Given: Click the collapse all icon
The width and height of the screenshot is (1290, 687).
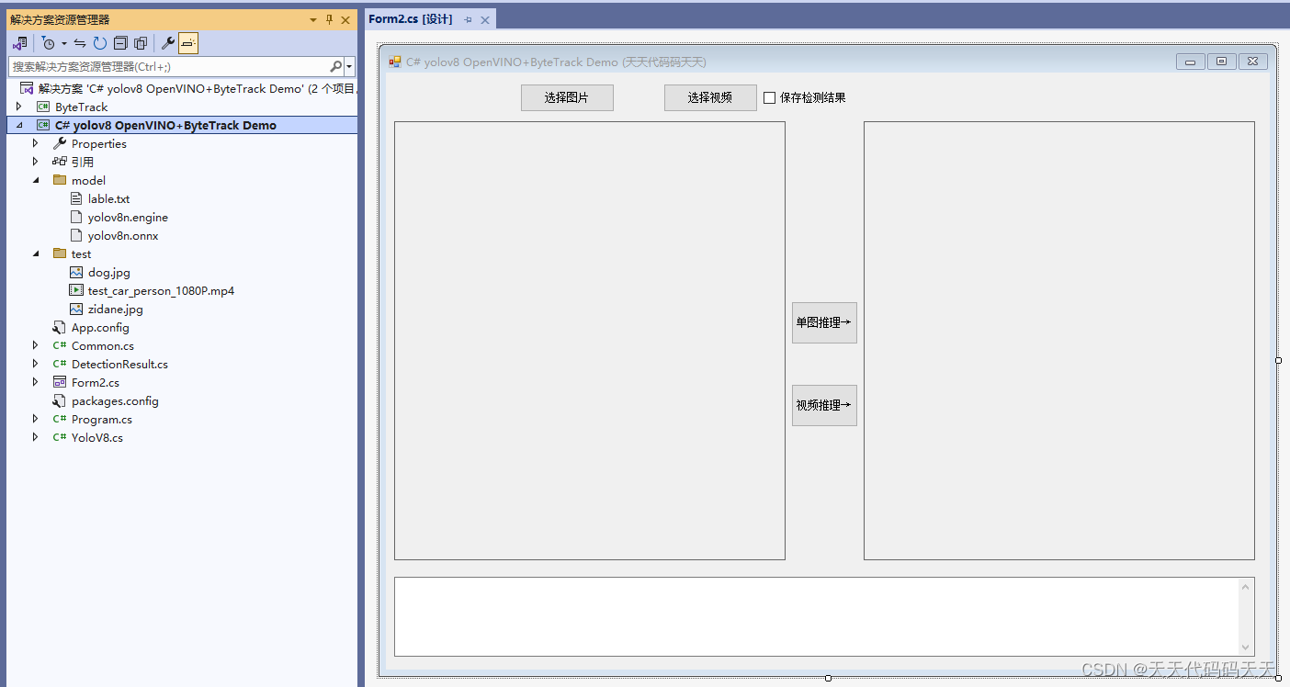Looking at the screenshot, I should [120, 43].
